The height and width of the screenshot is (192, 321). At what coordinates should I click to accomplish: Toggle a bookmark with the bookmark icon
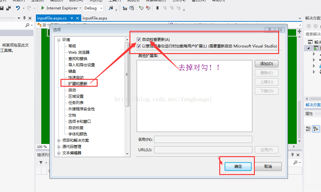point(158,8)
